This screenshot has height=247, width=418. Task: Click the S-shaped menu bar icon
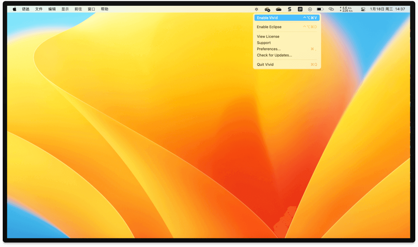(x=289, y=9)
